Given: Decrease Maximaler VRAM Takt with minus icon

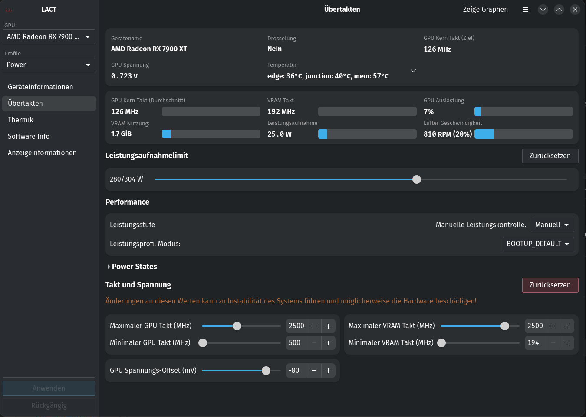Looking at the screenshot, I should [x=553, y=326].
